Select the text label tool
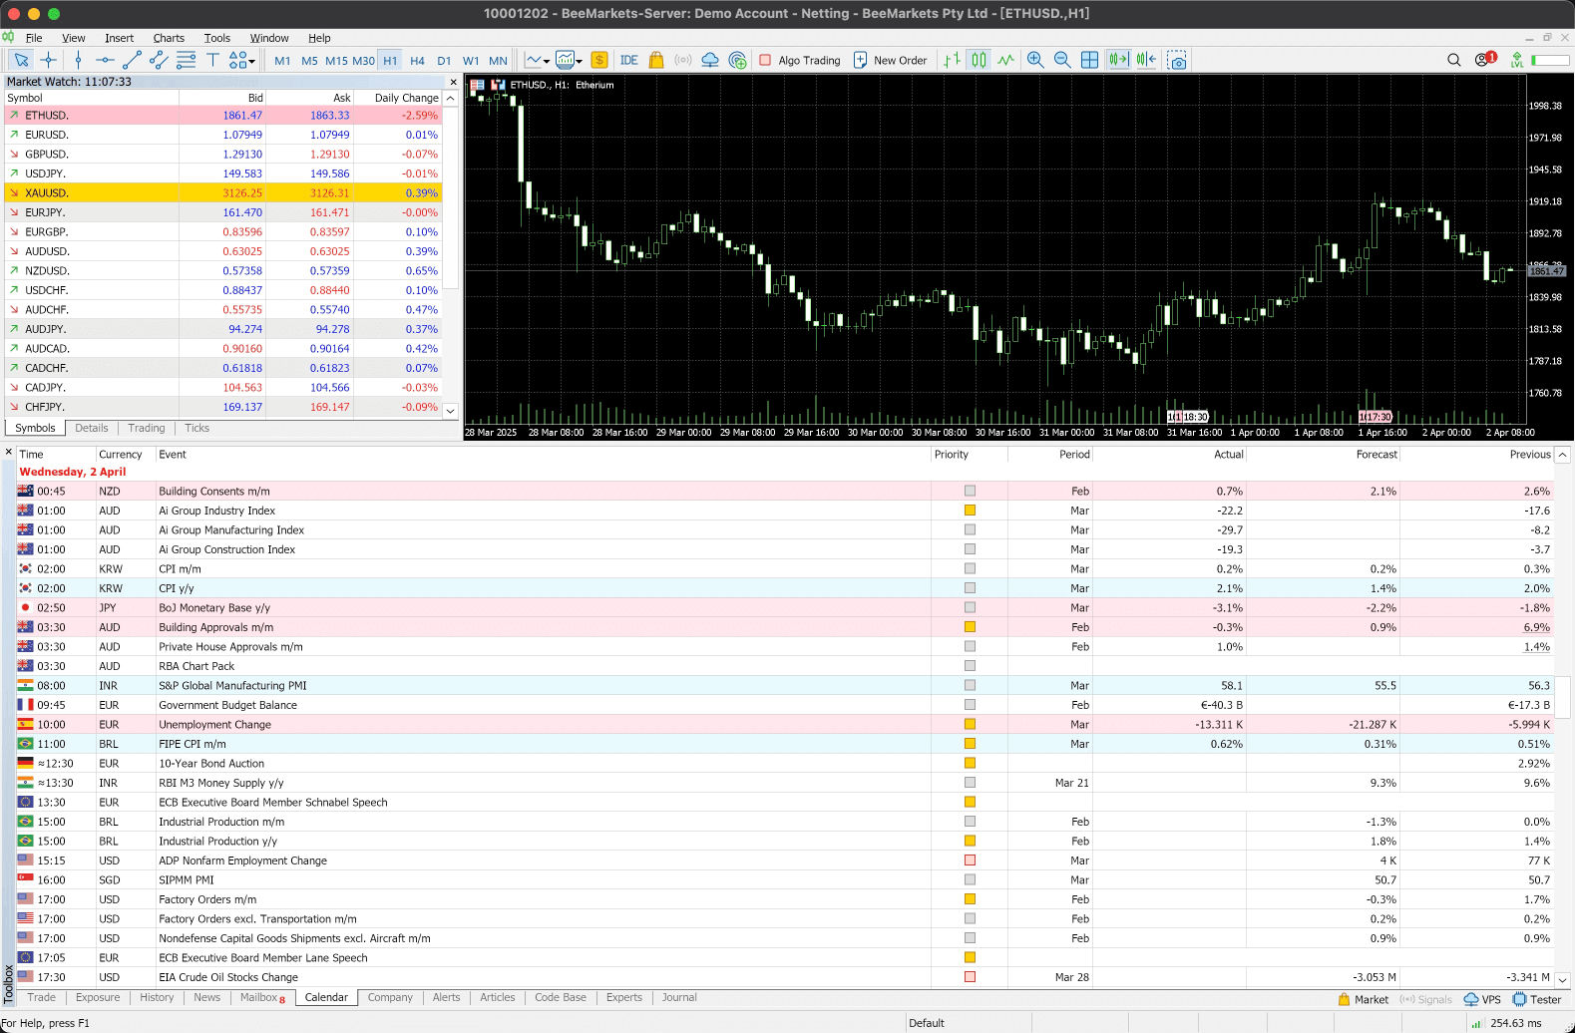 point(212,60)
